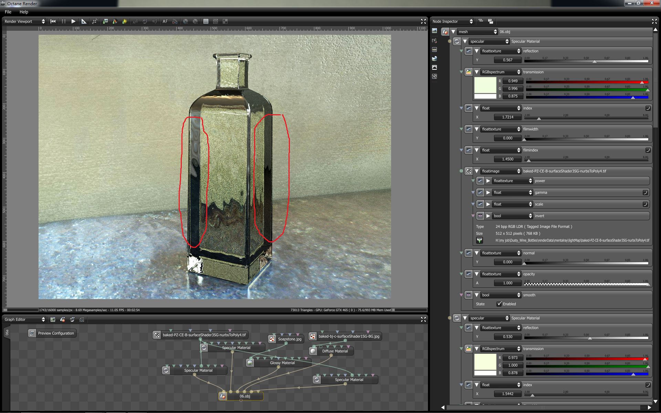Viewport: 661px width, 413px height.
Task: Select the ruler measurement tool icon
Action: (84, 21)
